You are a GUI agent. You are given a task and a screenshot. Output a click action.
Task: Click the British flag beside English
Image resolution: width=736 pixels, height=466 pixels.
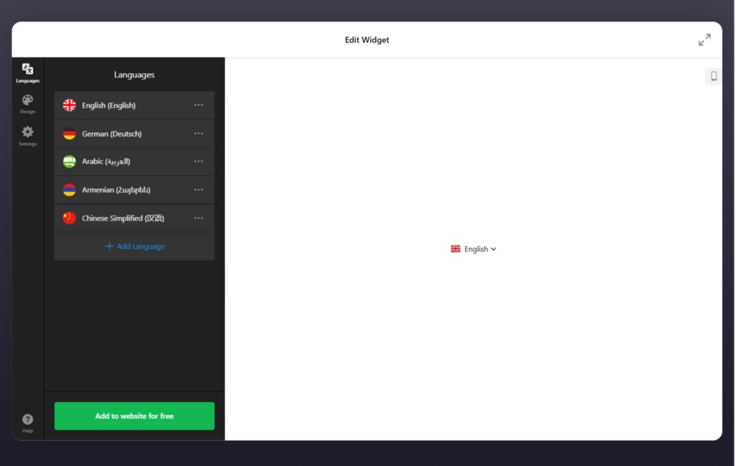click(x=69, y=105)
